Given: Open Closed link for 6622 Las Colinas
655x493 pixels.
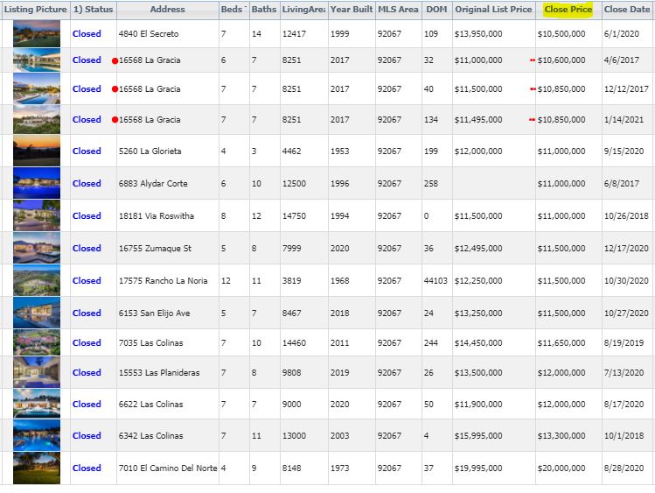Looking at the screenshot, I should [87, 405].
